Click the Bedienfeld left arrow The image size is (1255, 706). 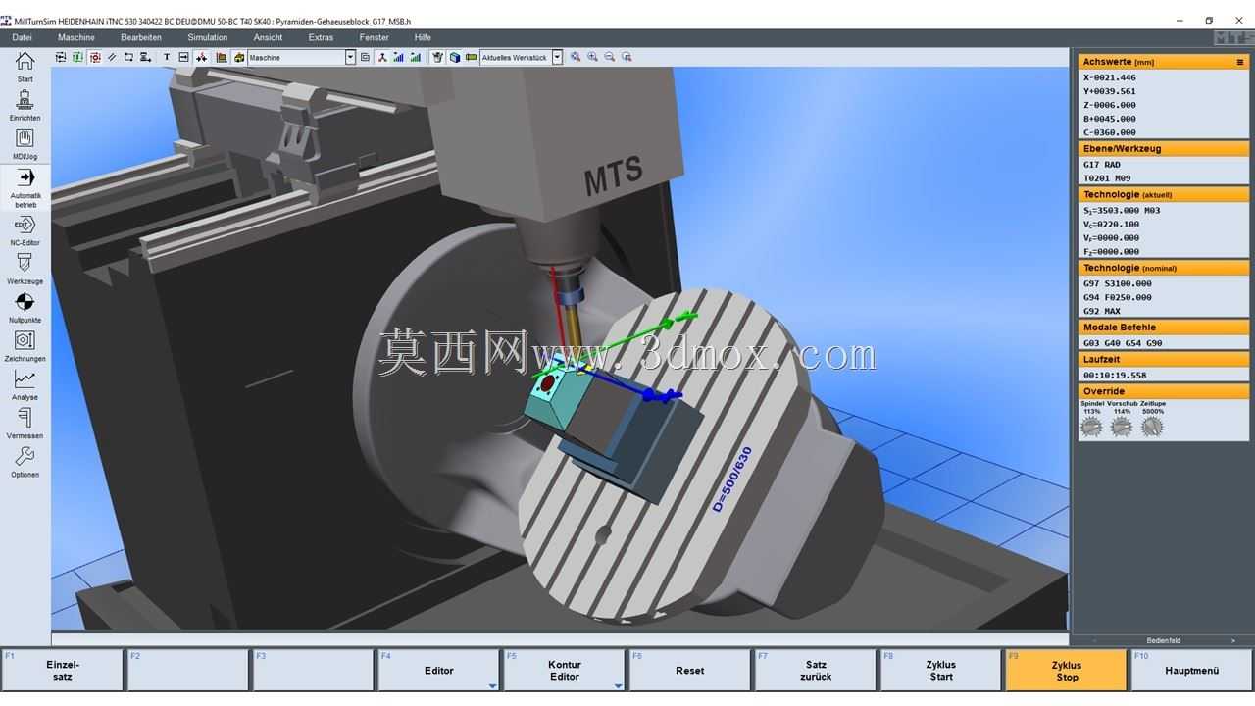pos(1095,640)
